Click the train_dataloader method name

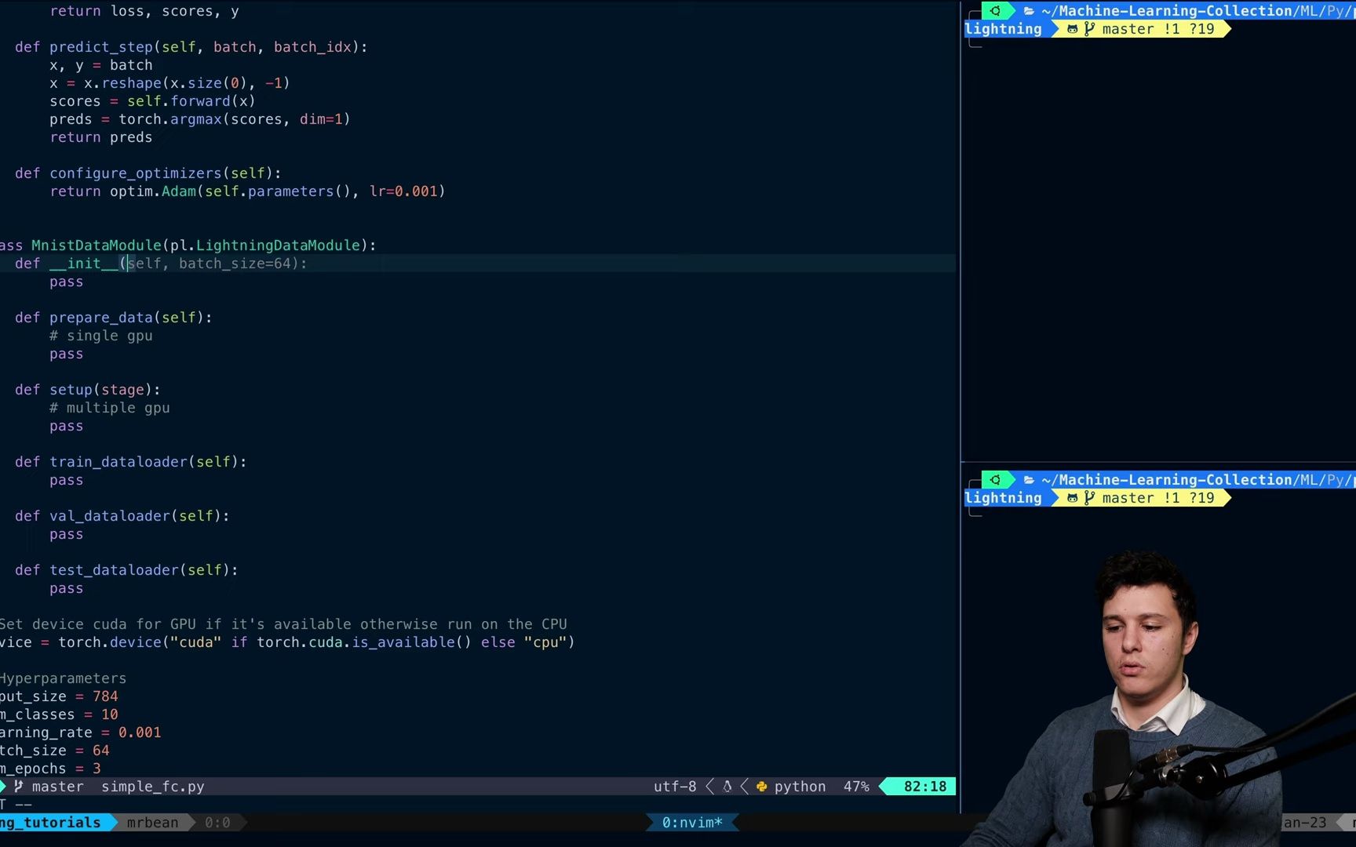[x=118, y=462]
